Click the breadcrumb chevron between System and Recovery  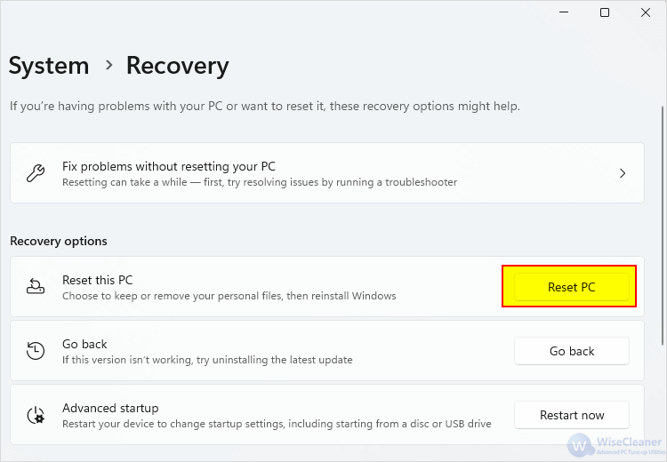[x=109, y=65]
